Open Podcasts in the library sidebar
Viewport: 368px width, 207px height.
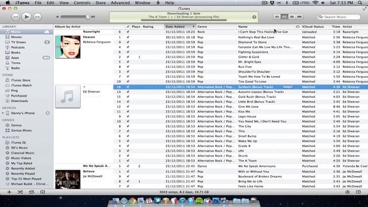coord(18,47)
